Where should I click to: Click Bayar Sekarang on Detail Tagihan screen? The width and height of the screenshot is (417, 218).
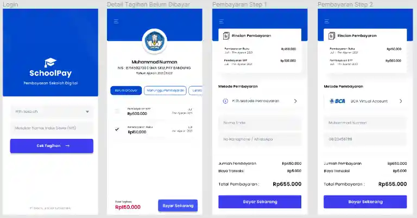[178, 206]
